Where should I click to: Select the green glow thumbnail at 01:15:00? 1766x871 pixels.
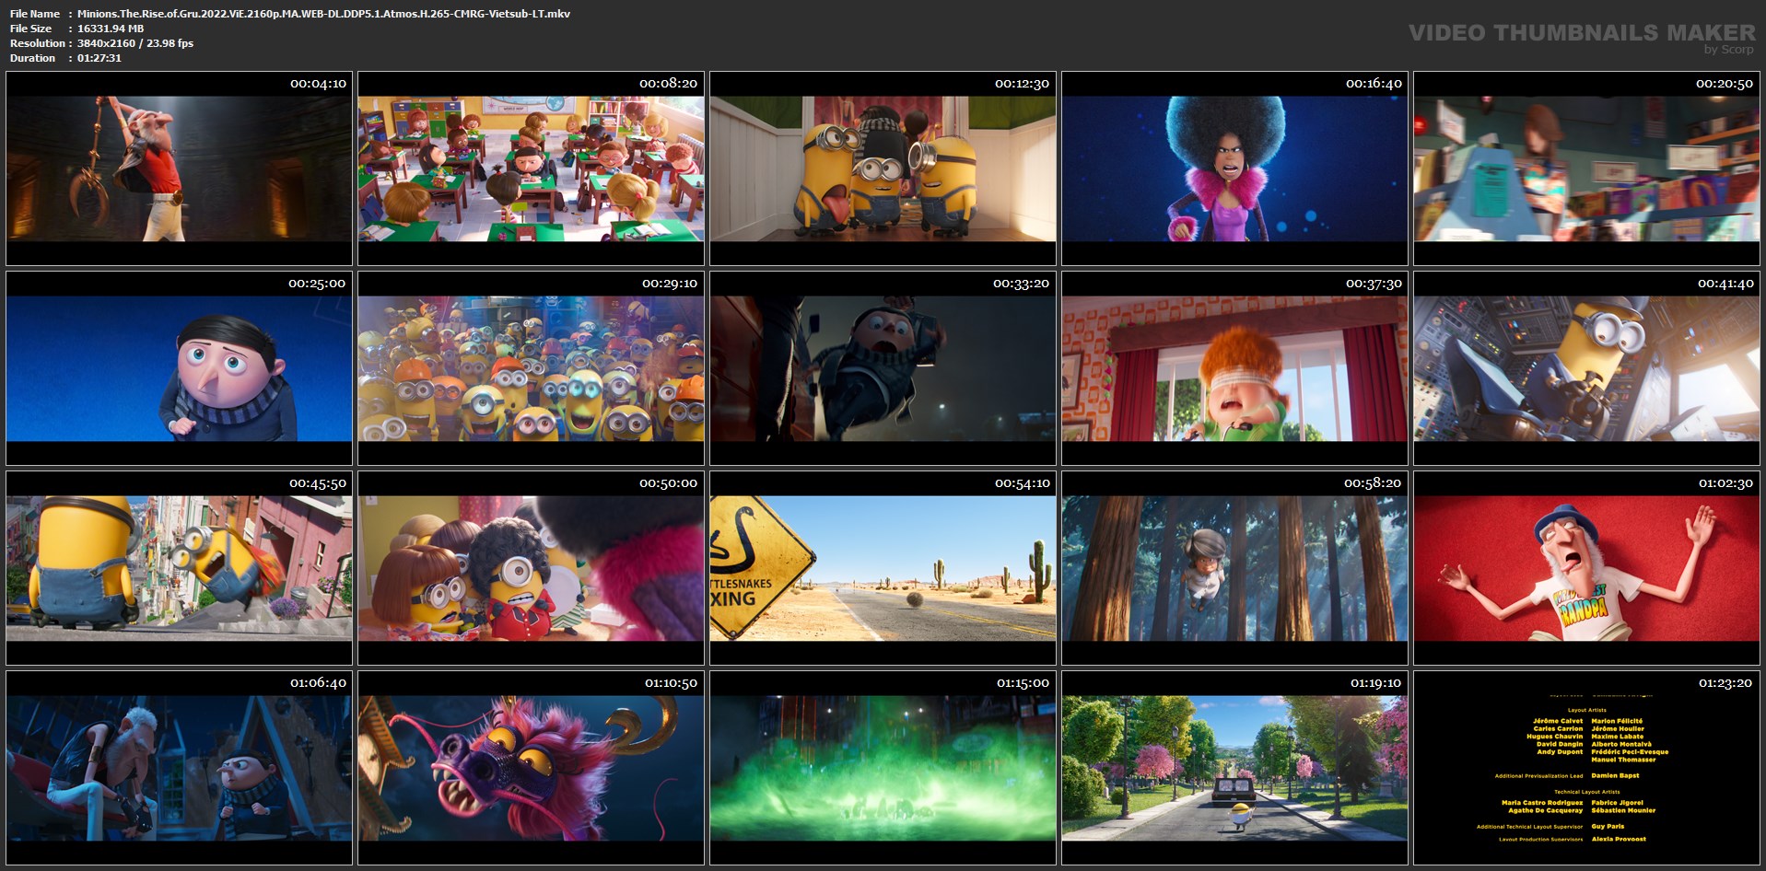point(883,768)
